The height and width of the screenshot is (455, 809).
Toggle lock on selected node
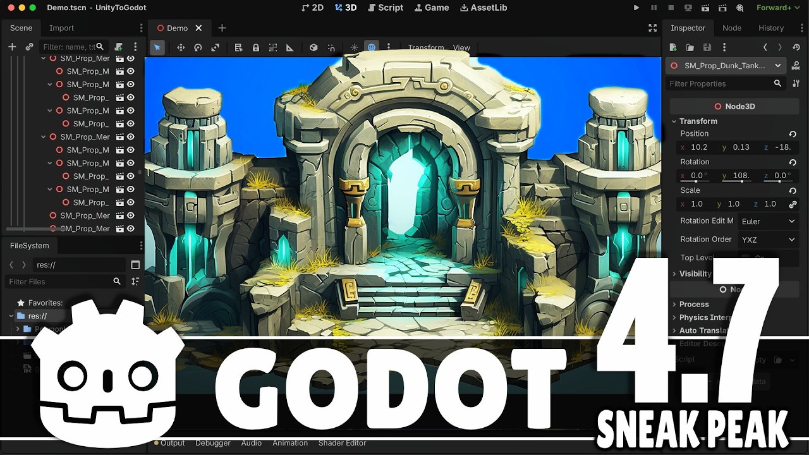[255, 47]
